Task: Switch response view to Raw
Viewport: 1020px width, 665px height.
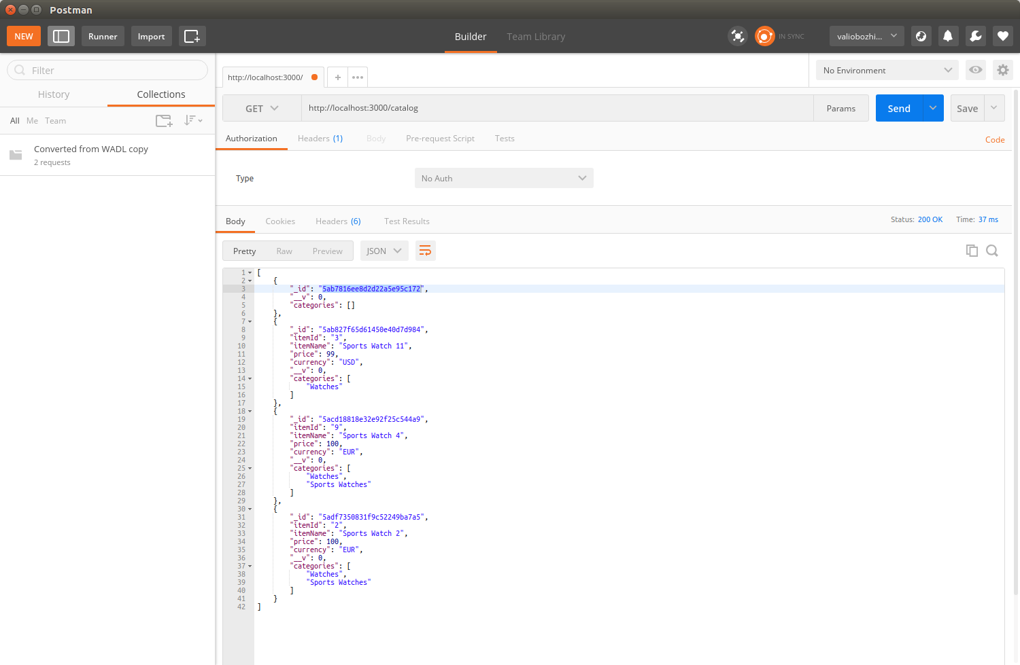Action: (284, 251)
